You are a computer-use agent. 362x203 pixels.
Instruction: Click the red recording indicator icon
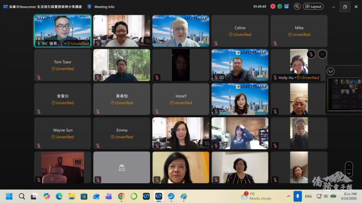tap(273, 6)
